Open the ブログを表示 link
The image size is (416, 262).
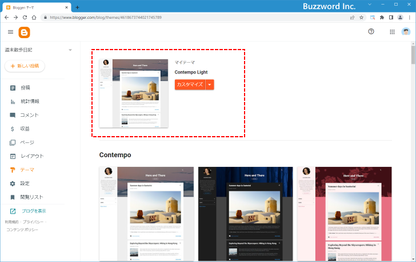click(x=34, y=211)
